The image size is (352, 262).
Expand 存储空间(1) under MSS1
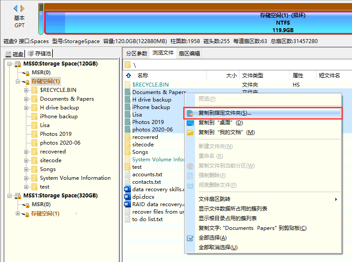coord(18,213)
